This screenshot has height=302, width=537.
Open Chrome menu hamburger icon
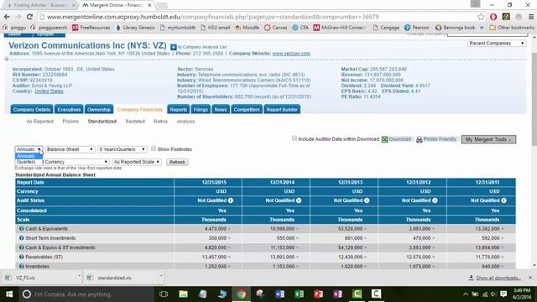click(531, 17)
